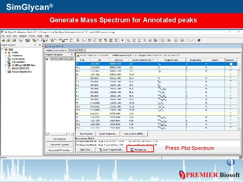Open the Edit menu
This screenshot has height=182, width=243.
click(9, 36)
